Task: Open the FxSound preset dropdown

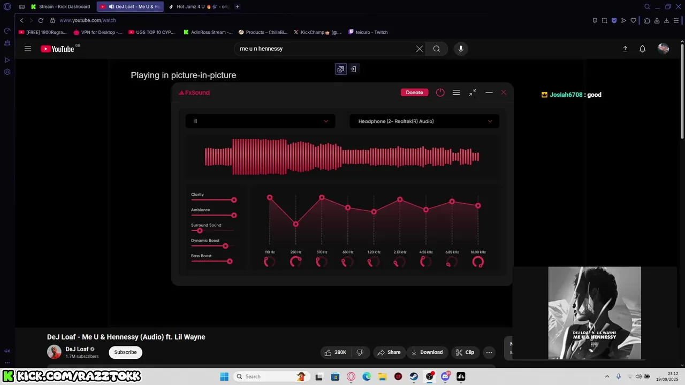Action: click(260, 121)
